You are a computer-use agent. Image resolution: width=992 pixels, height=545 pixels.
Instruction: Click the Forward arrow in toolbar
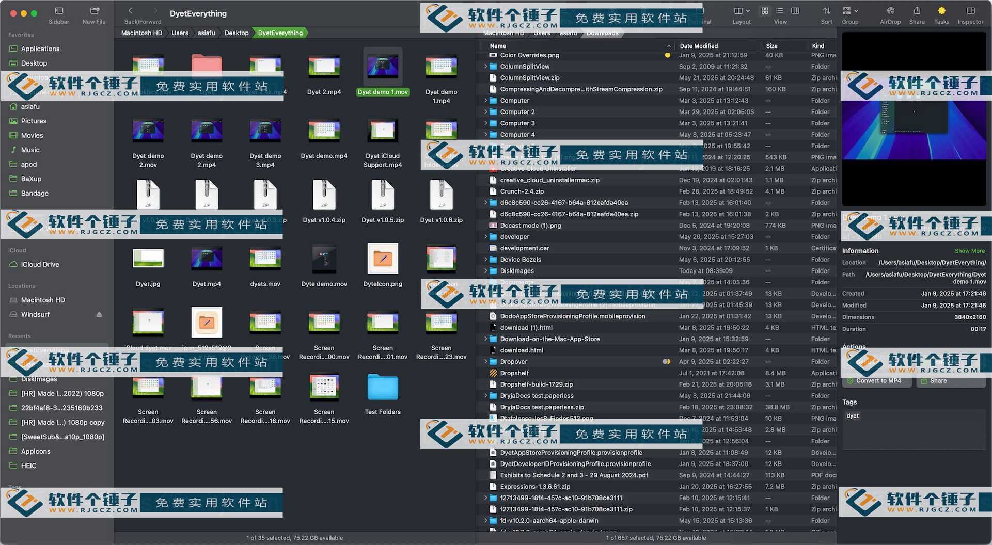tap(155, 11)
